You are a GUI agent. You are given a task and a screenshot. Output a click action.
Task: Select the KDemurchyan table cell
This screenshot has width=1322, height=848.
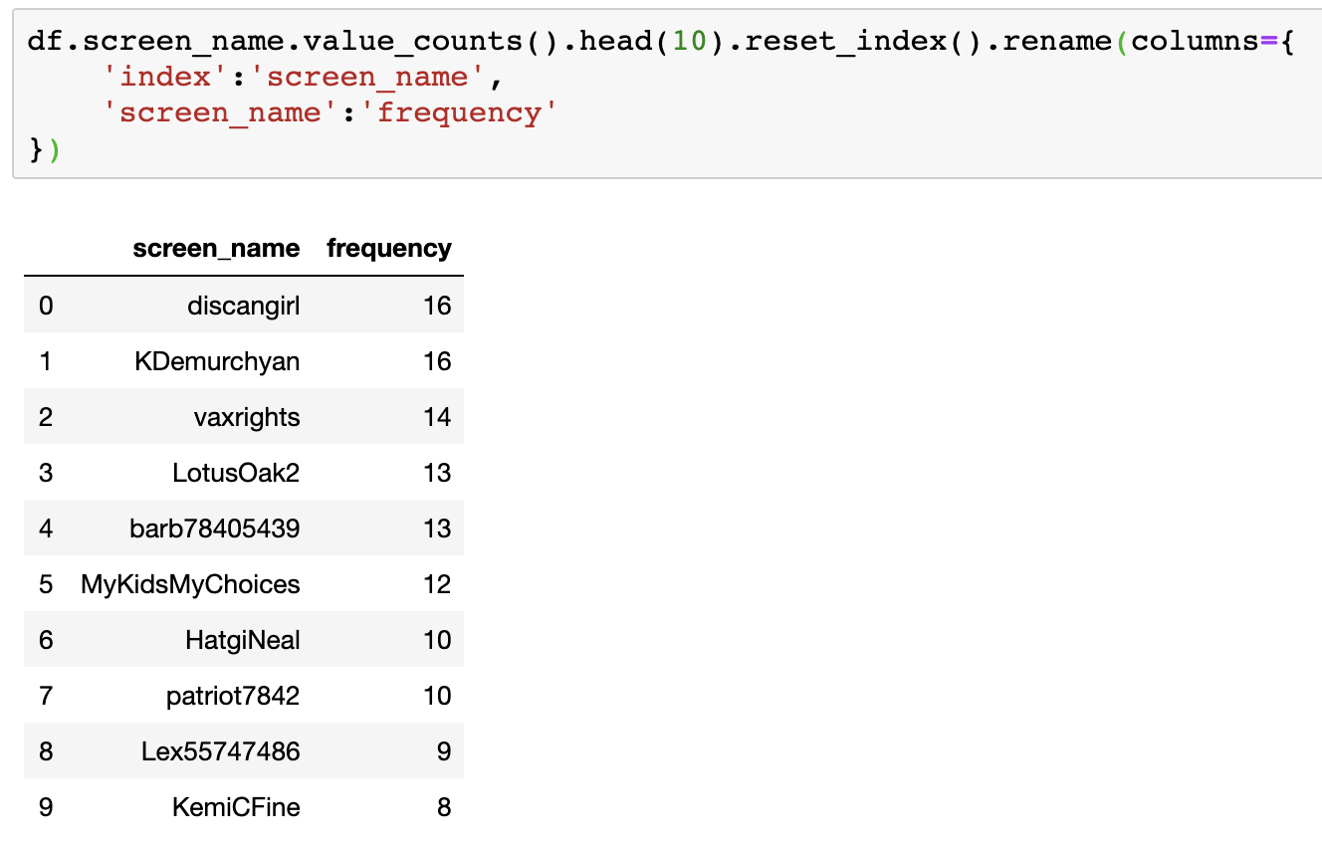[x=217, y=361]
